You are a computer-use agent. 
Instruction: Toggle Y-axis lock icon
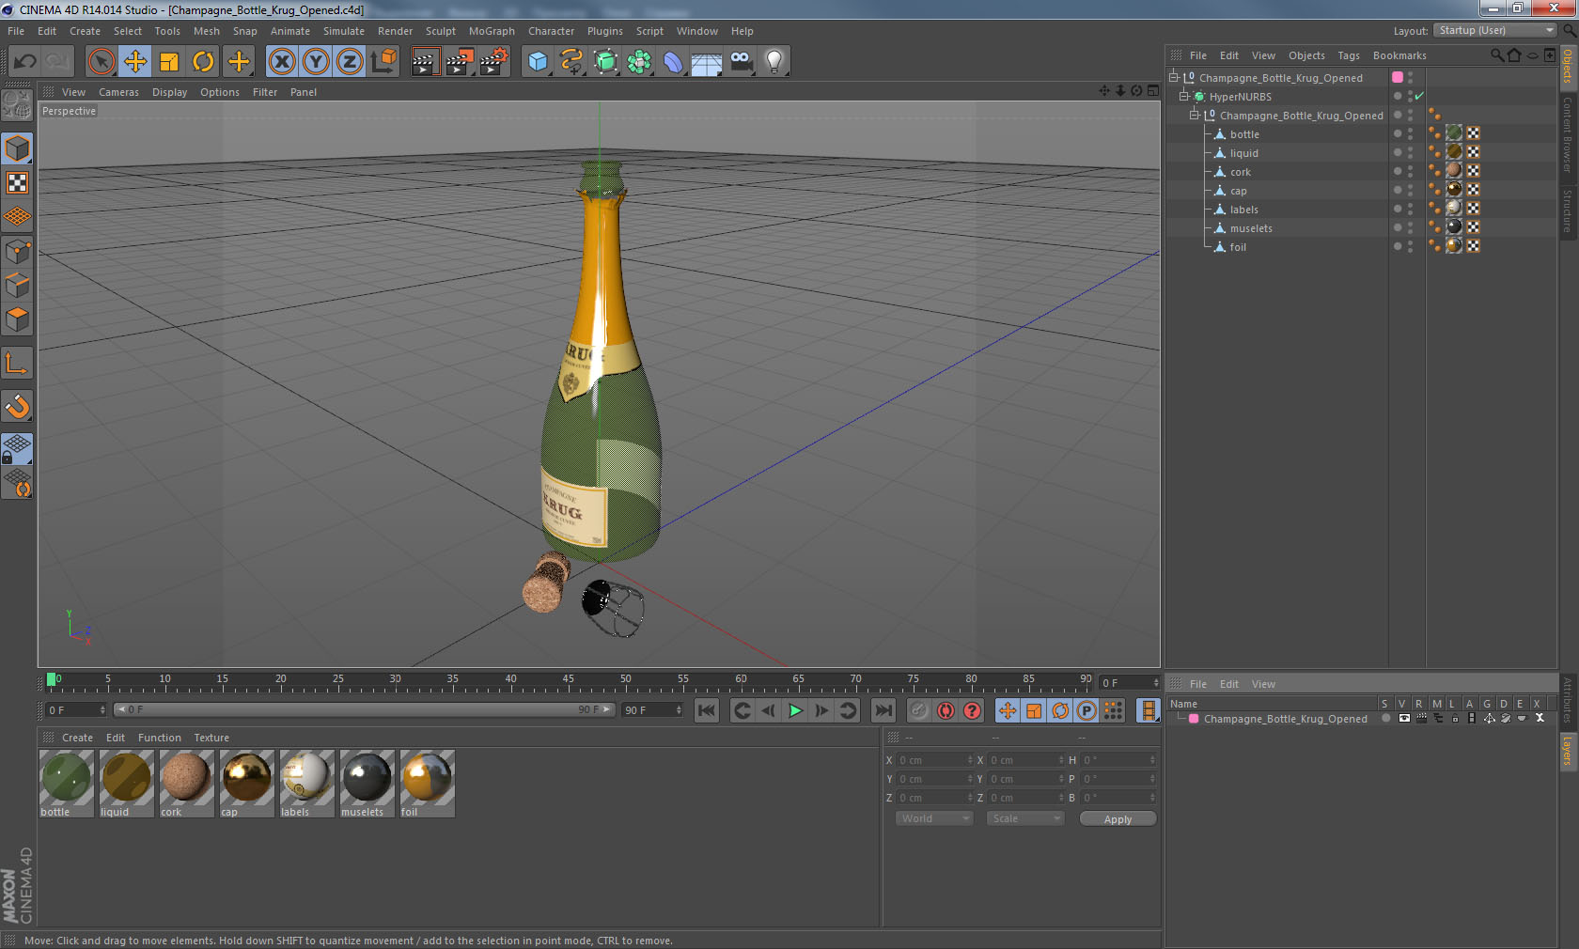(316, 62)
